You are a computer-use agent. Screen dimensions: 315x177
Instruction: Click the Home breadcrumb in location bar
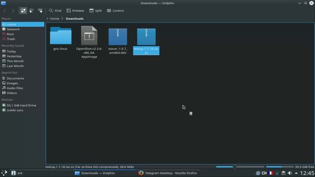click(55, 19)
